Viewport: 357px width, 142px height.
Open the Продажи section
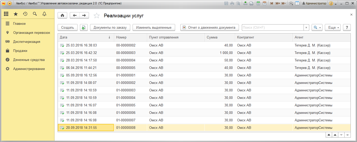click(20, 51)
